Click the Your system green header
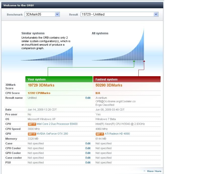 (59, 79)
